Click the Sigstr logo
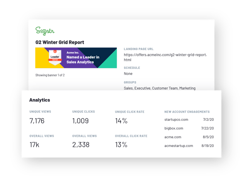The image size is (243, 178). click(x=45, y=31)
